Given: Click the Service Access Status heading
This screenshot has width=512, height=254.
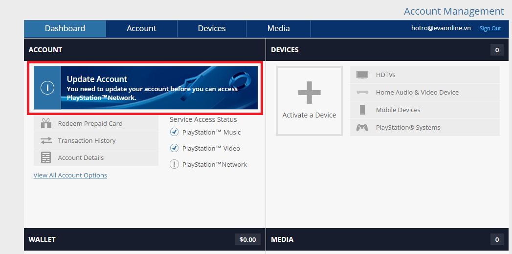Looking at the screenshot, I should (203, 119).
